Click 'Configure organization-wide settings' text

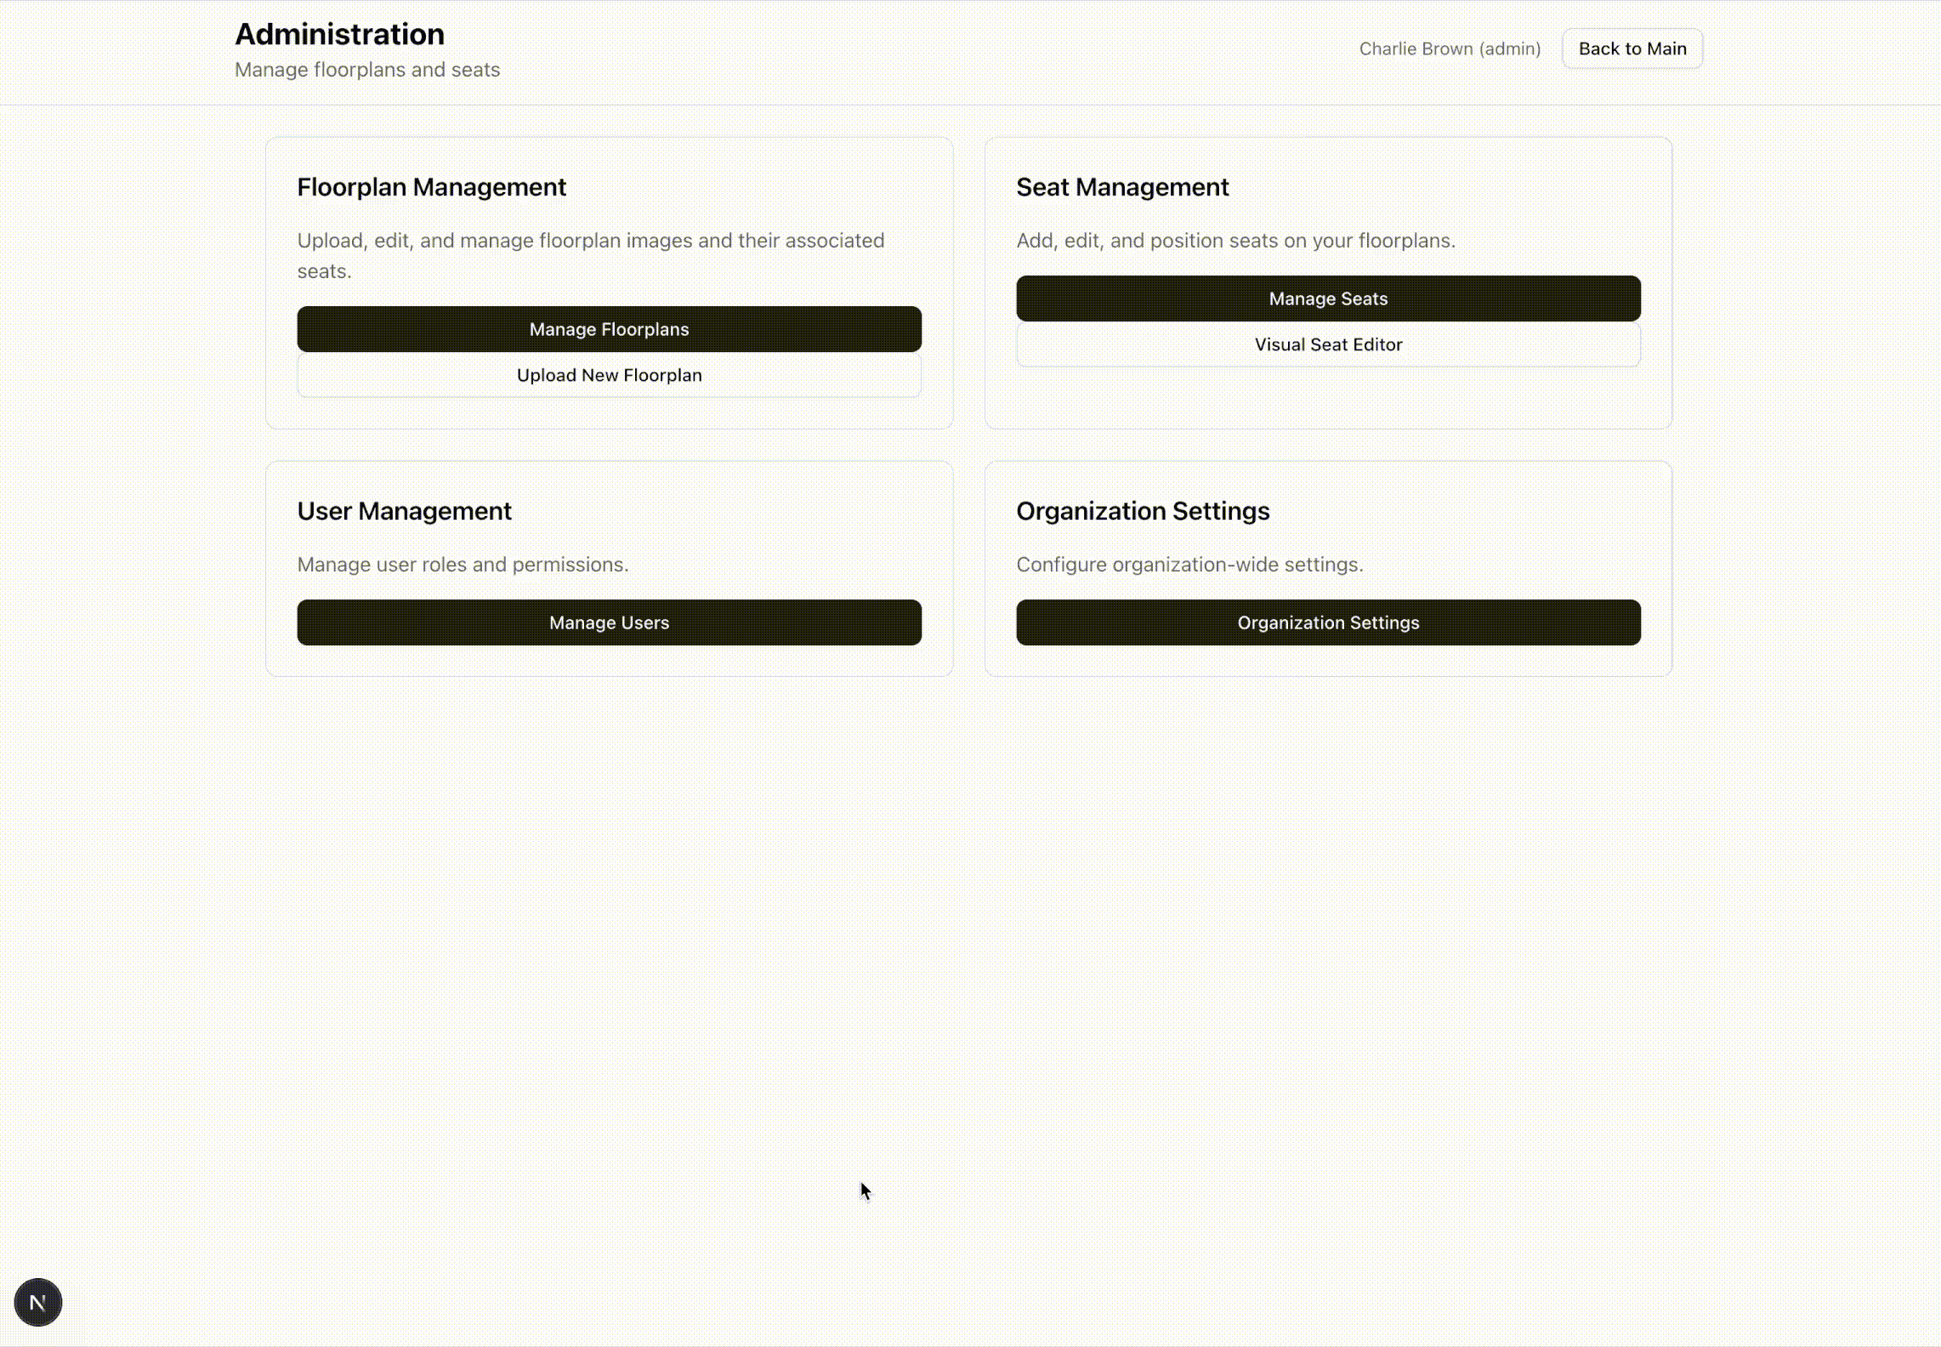coord(1189,565)
